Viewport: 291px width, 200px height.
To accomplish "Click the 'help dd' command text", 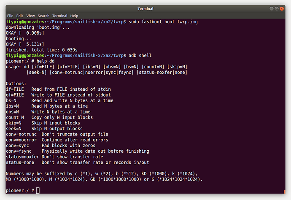I will point(46,61).
